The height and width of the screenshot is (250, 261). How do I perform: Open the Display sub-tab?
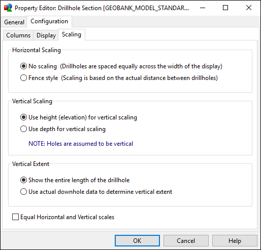[x=46, y=35]
